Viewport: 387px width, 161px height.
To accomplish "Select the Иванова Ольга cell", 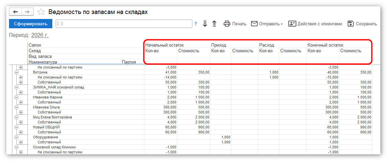I will [86, 107].
